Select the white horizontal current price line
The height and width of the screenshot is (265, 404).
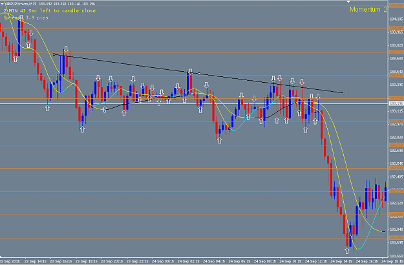pos(194,104)
